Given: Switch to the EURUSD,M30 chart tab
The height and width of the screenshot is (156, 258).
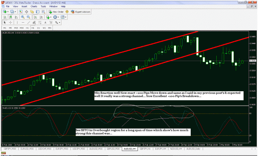Looking at the screenshot, I should pos(27,149).
